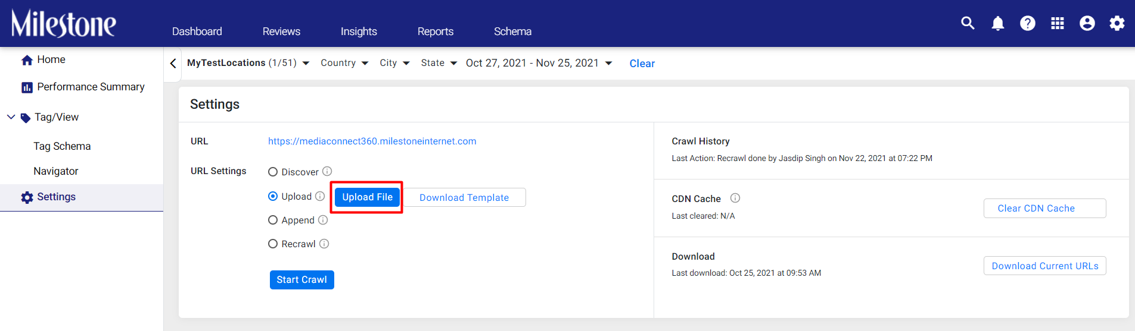Open the City filter dropdown
This screenshot has height=331, width=1135.
coord(394,63)
